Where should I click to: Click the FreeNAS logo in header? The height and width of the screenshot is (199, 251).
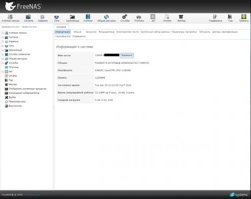click(23, 7)
